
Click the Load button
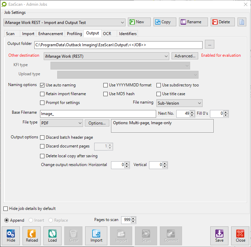(52, 236)
